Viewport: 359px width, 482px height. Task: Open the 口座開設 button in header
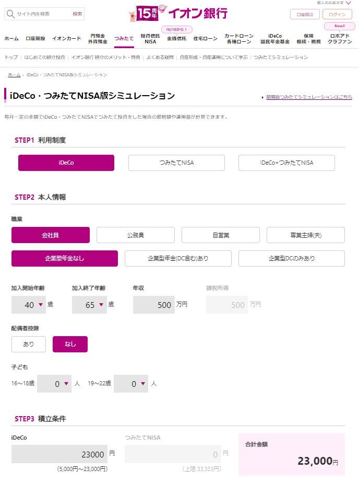tap(305, 15)
